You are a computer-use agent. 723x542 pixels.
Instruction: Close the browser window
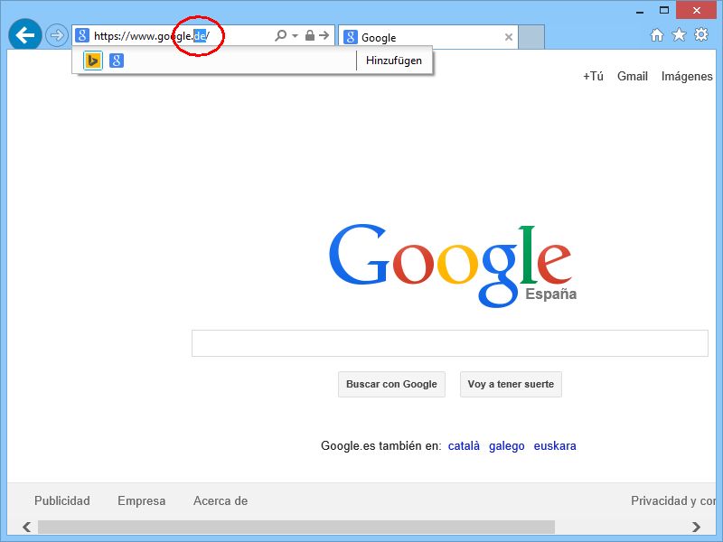696,10
